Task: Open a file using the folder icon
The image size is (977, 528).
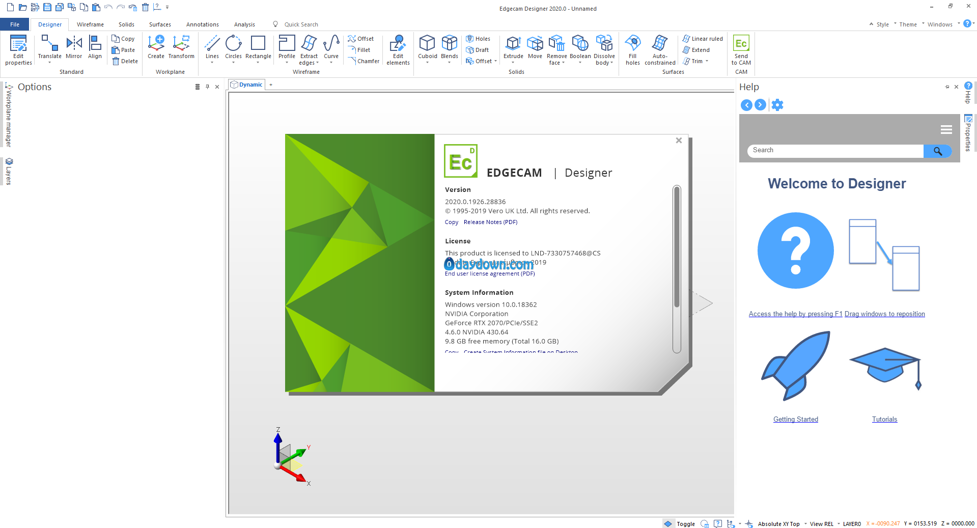Action: 22,7
